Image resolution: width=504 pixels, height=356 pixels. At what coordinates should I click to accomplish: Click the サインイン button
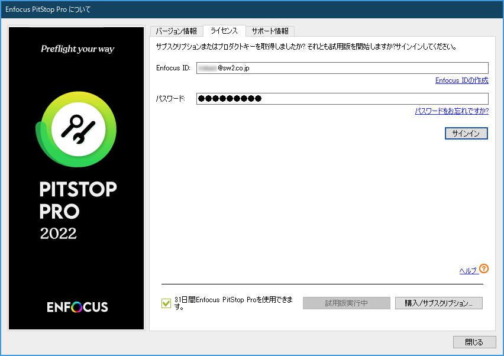[466, 133]
